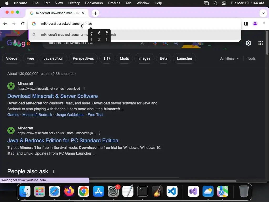The height and width of the screenshot is (202, 269).
Task: Open the Minecraft Bedrock sitelink
Action: tap(37, 115)
